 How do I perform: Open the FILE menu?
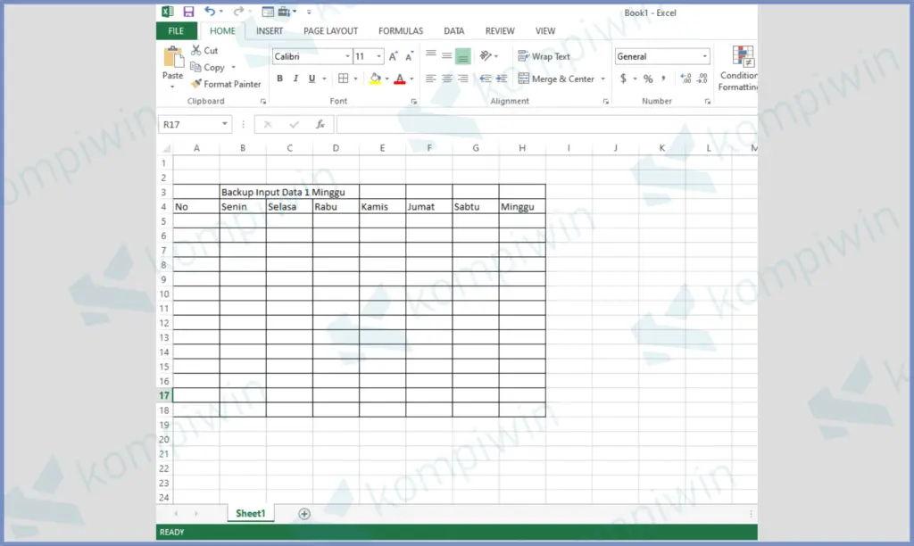point(176,29)
